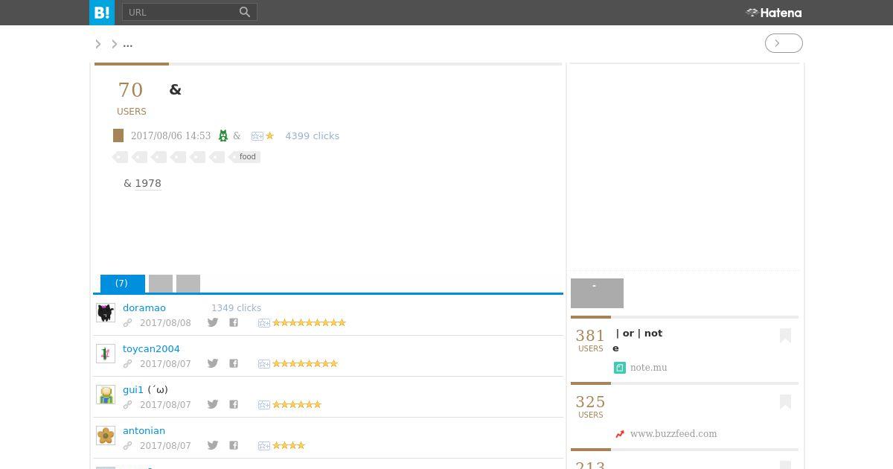Click the ten gold stars on doramao's row

click(309, 322)
